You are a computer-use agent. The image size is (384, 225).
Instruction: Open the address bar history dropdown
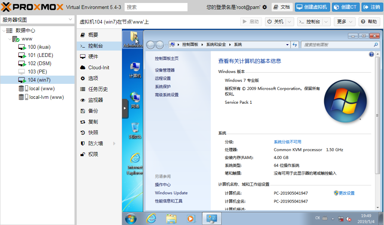(x=287, y=45)
